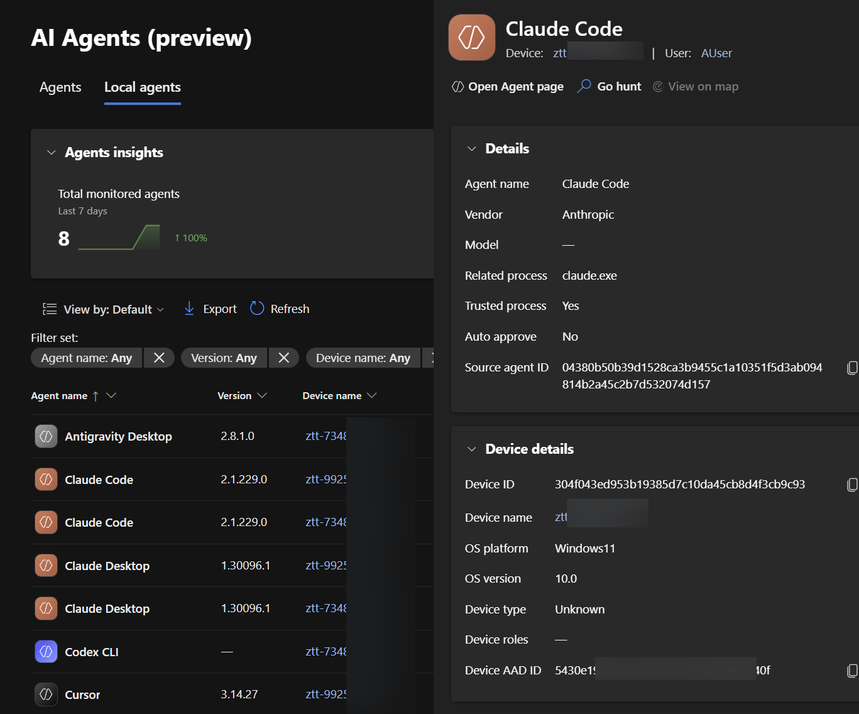Click the View on map button
Viewport: 859px width, 714px height.
click(696, 87)
